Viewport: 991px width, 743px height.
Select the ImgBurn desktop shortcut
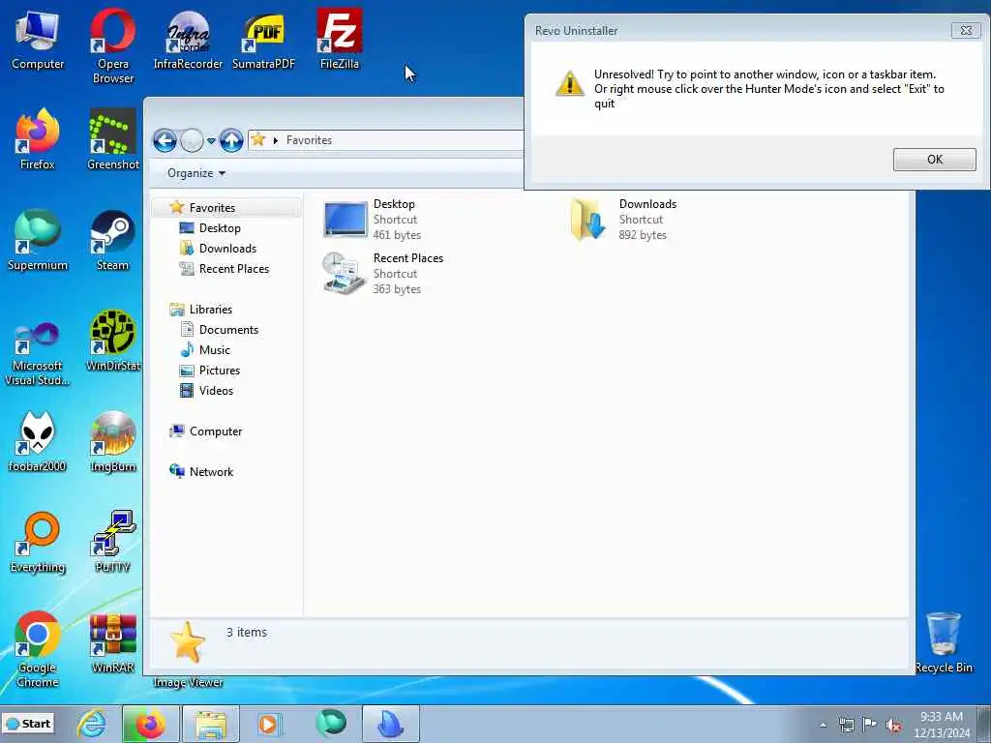112,441
